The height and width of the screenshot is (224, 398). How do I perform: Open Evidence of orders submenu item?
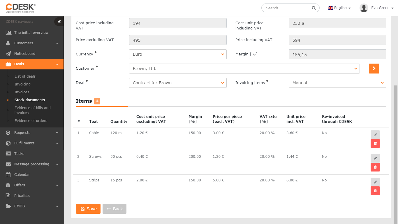click(x=31, y=120)
